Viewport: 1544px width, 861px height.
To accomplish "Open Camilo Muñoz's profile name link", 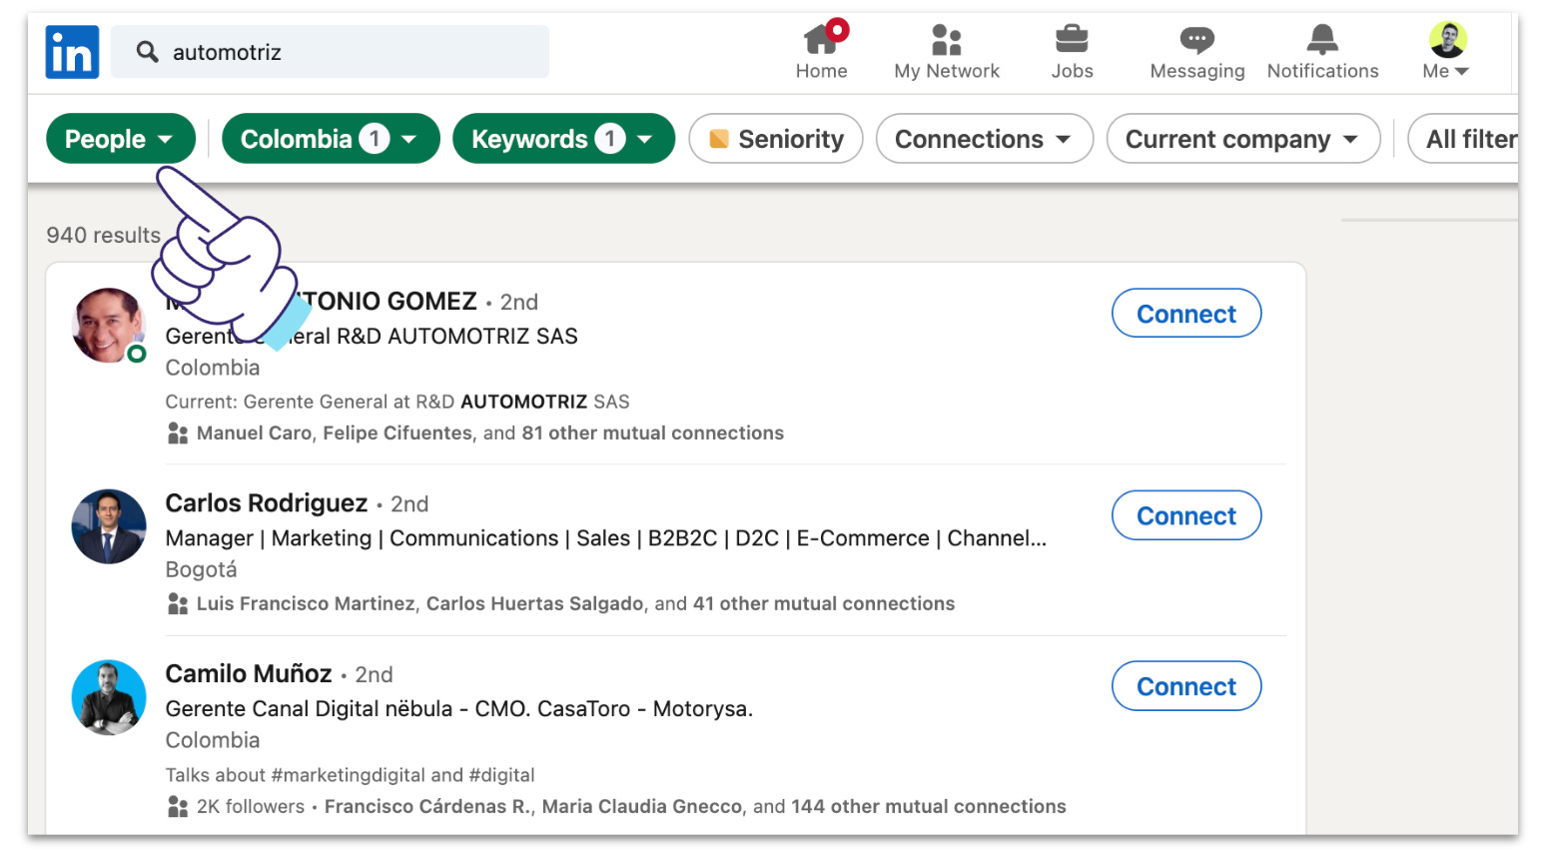I will click(x=249, y=673).
